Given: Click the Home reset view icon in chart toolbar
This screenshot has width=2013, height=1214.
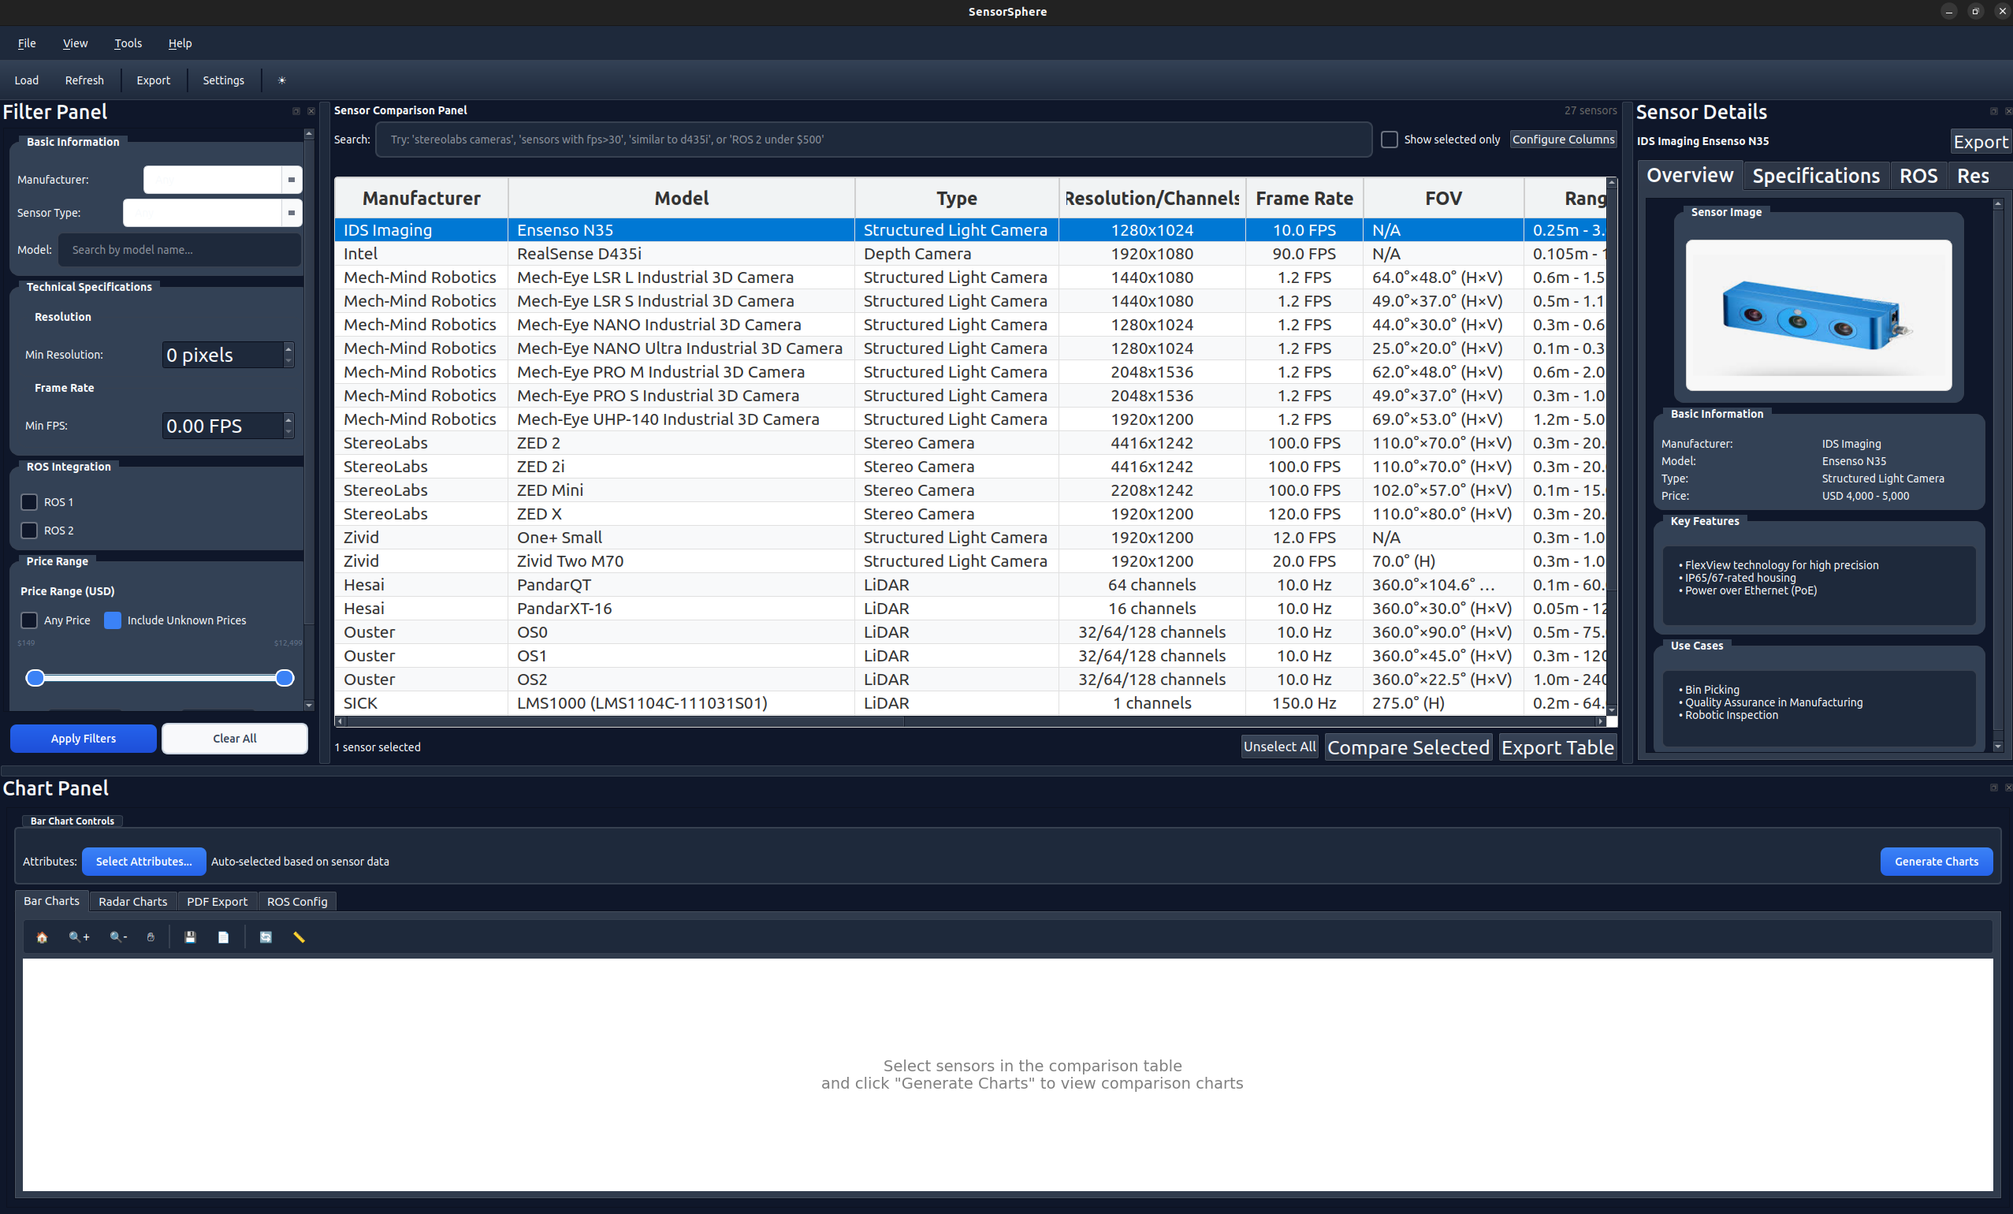Looking at the screenshot, I should point(42,937).
